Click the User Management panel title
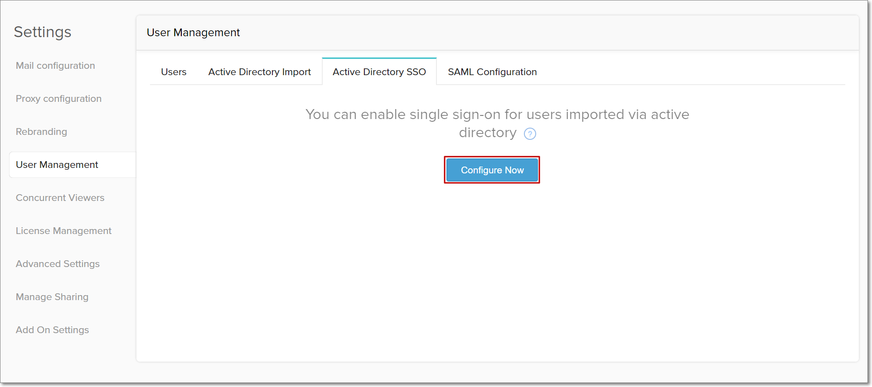 tap(193, 33)
